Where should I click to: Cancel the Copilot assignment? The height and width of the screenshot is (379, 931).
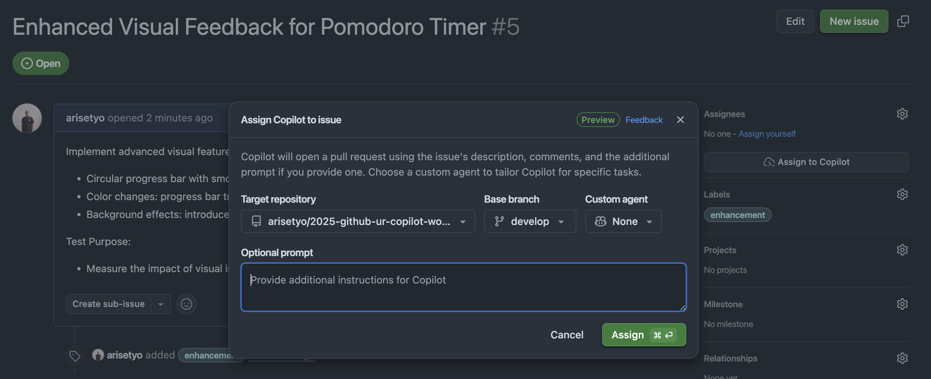[567, 334]
